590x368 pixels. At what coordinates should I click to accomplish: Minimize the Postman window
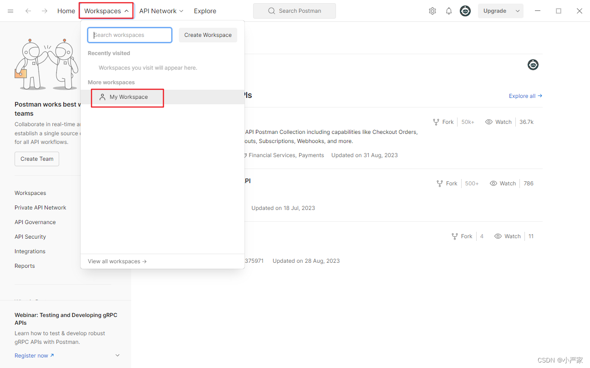(x=538, y=11)
